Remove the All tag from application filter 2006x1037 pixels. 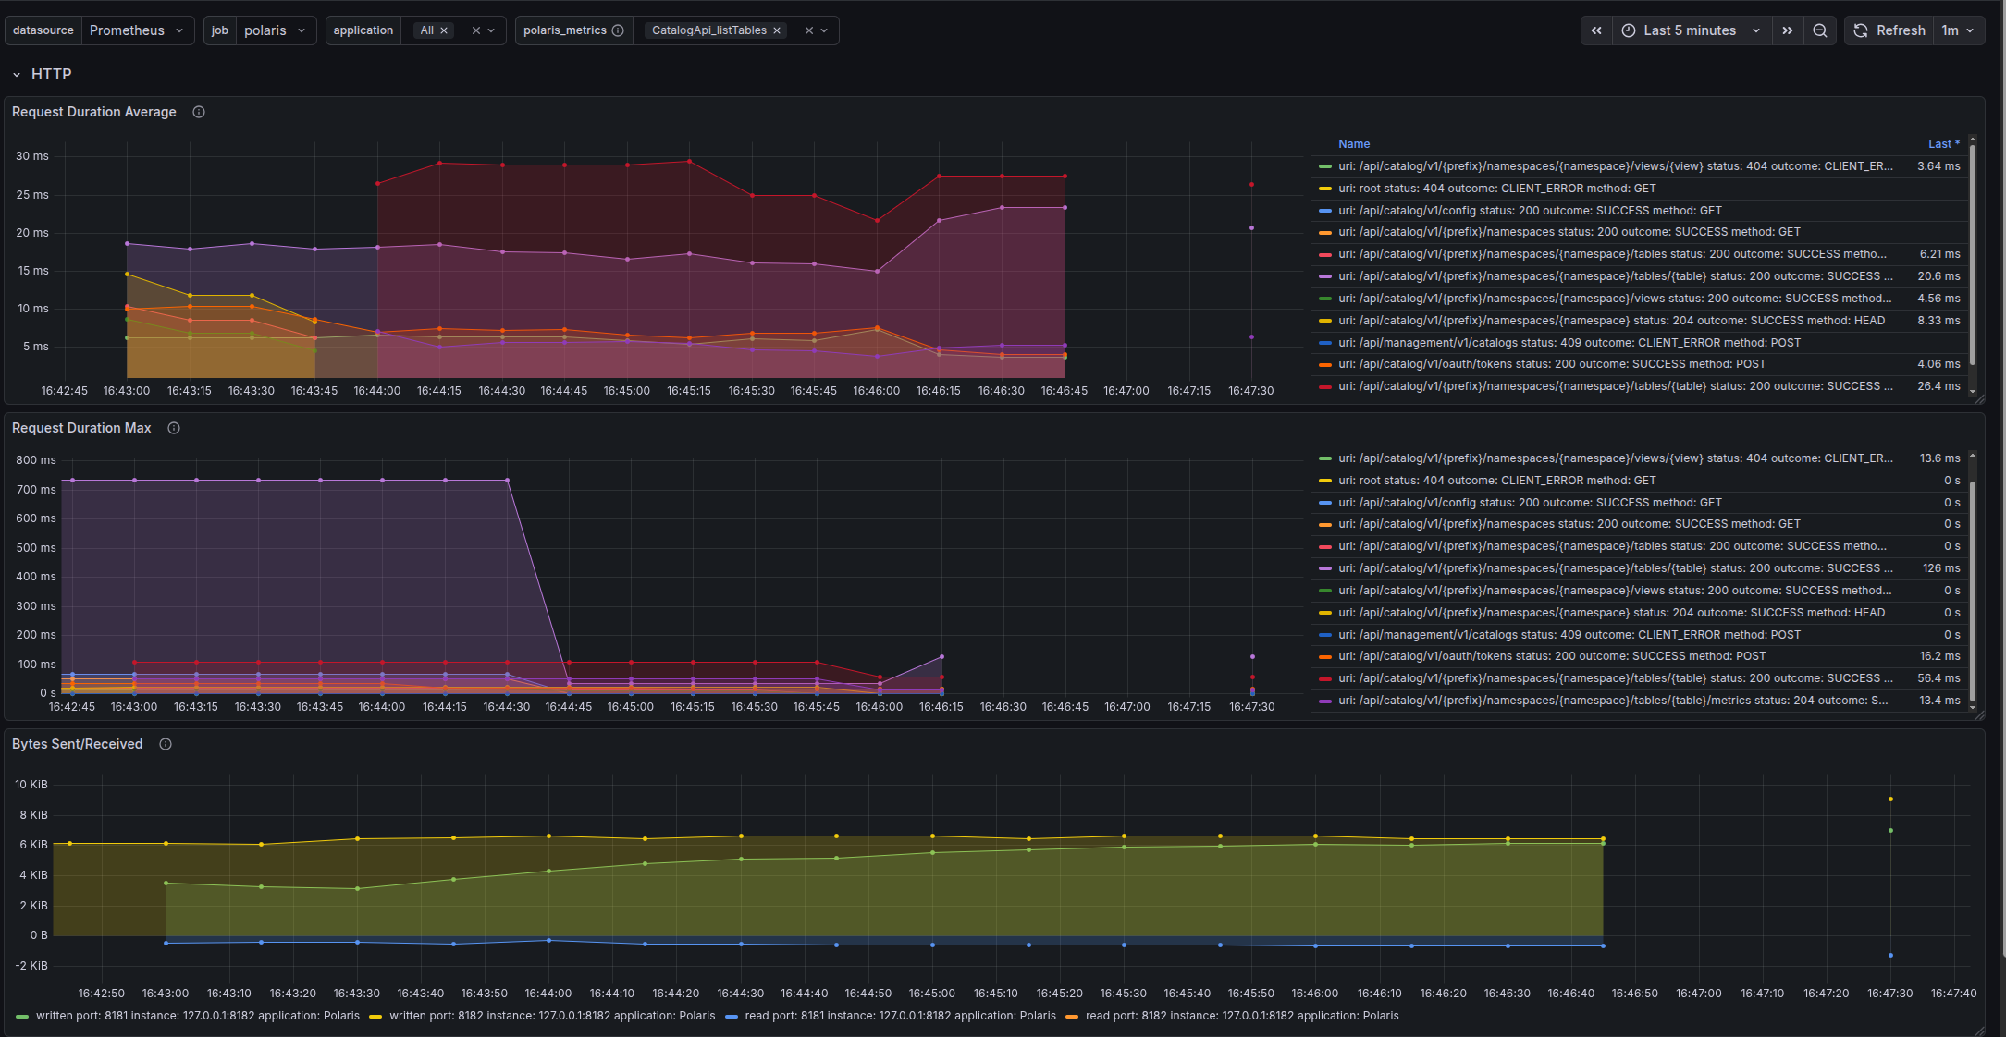[444, 30]
